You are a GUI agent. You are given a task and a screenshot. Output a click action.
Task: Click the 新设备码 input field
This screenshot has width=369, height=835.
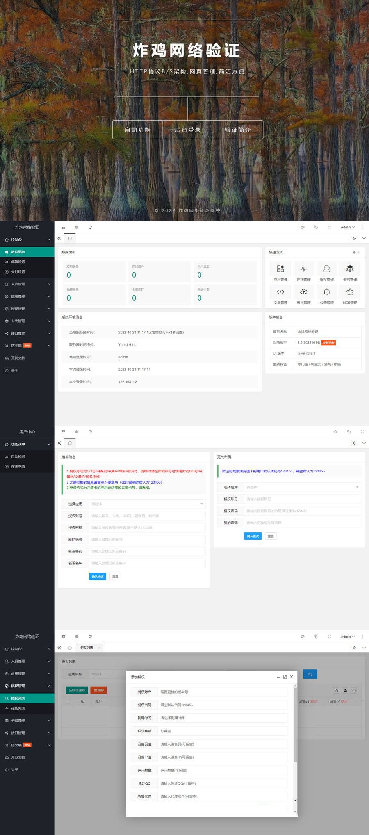tap(147, 551)
